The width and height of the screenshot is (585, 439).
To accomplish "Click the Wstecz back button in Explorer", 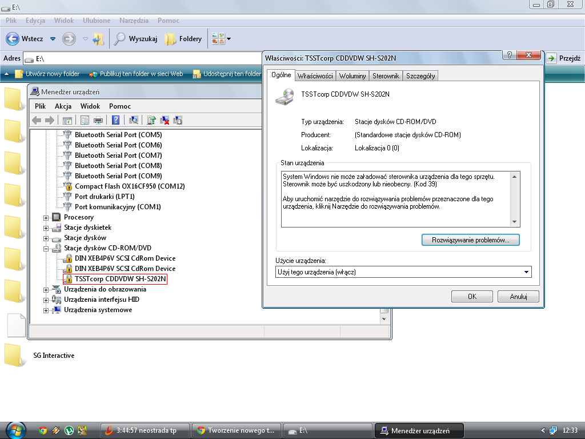I will pos(25,39).
